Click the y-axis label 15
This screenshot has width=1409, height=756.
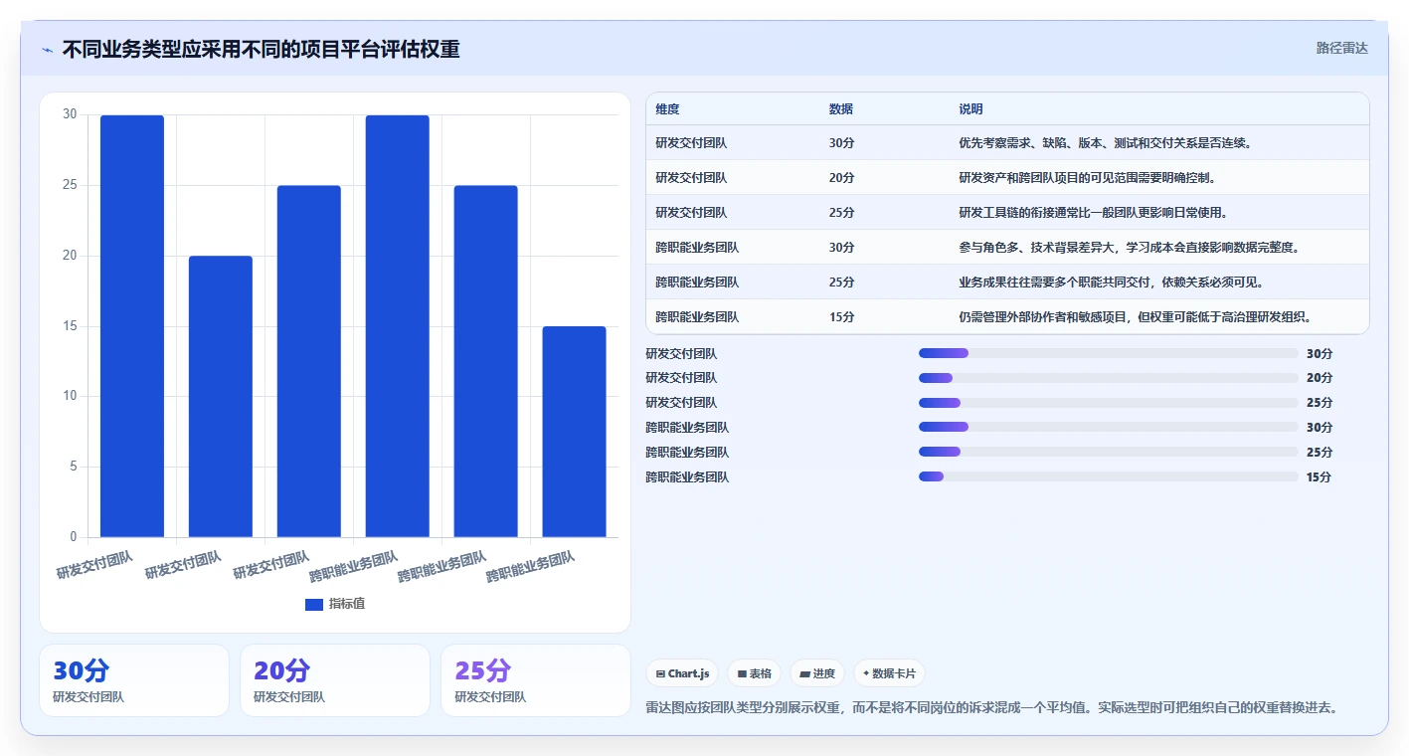pos(70,326)
